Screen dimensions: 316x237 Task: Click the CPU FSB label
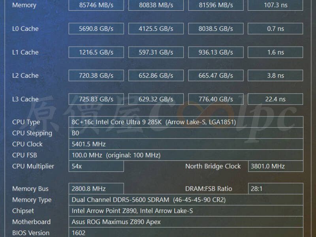click(24, 155)
